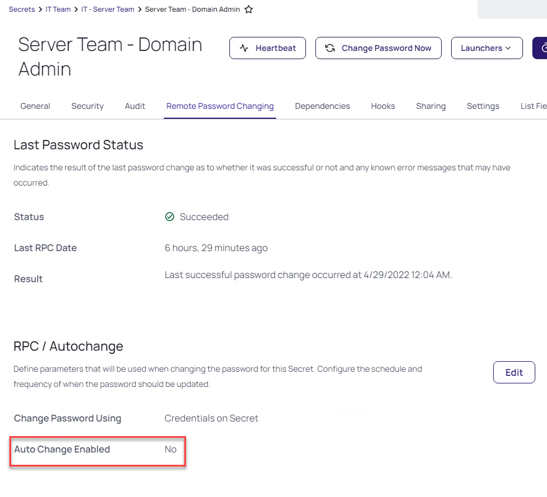Click the Change Password Now refresh icon

pos(330,48)
